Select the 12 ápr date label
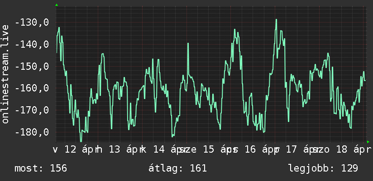Screen dimensions: 373x181 coord(81,150)
